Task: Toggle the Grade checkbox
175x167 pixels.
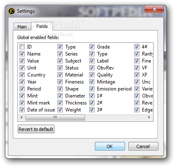Action: pos(92,47)
